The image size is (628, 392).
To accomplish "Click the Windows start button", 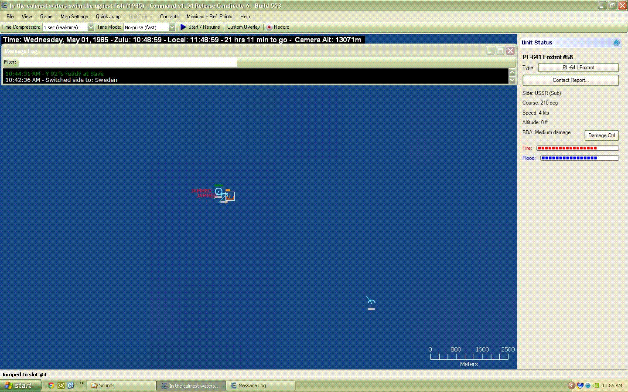I will 20,385.
